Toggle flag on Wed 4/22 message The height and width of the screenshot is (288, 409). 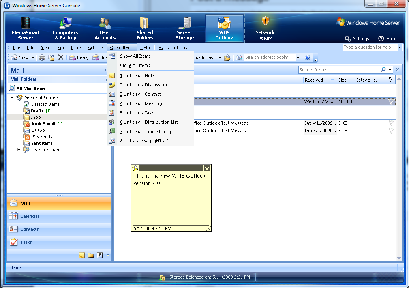391,101
